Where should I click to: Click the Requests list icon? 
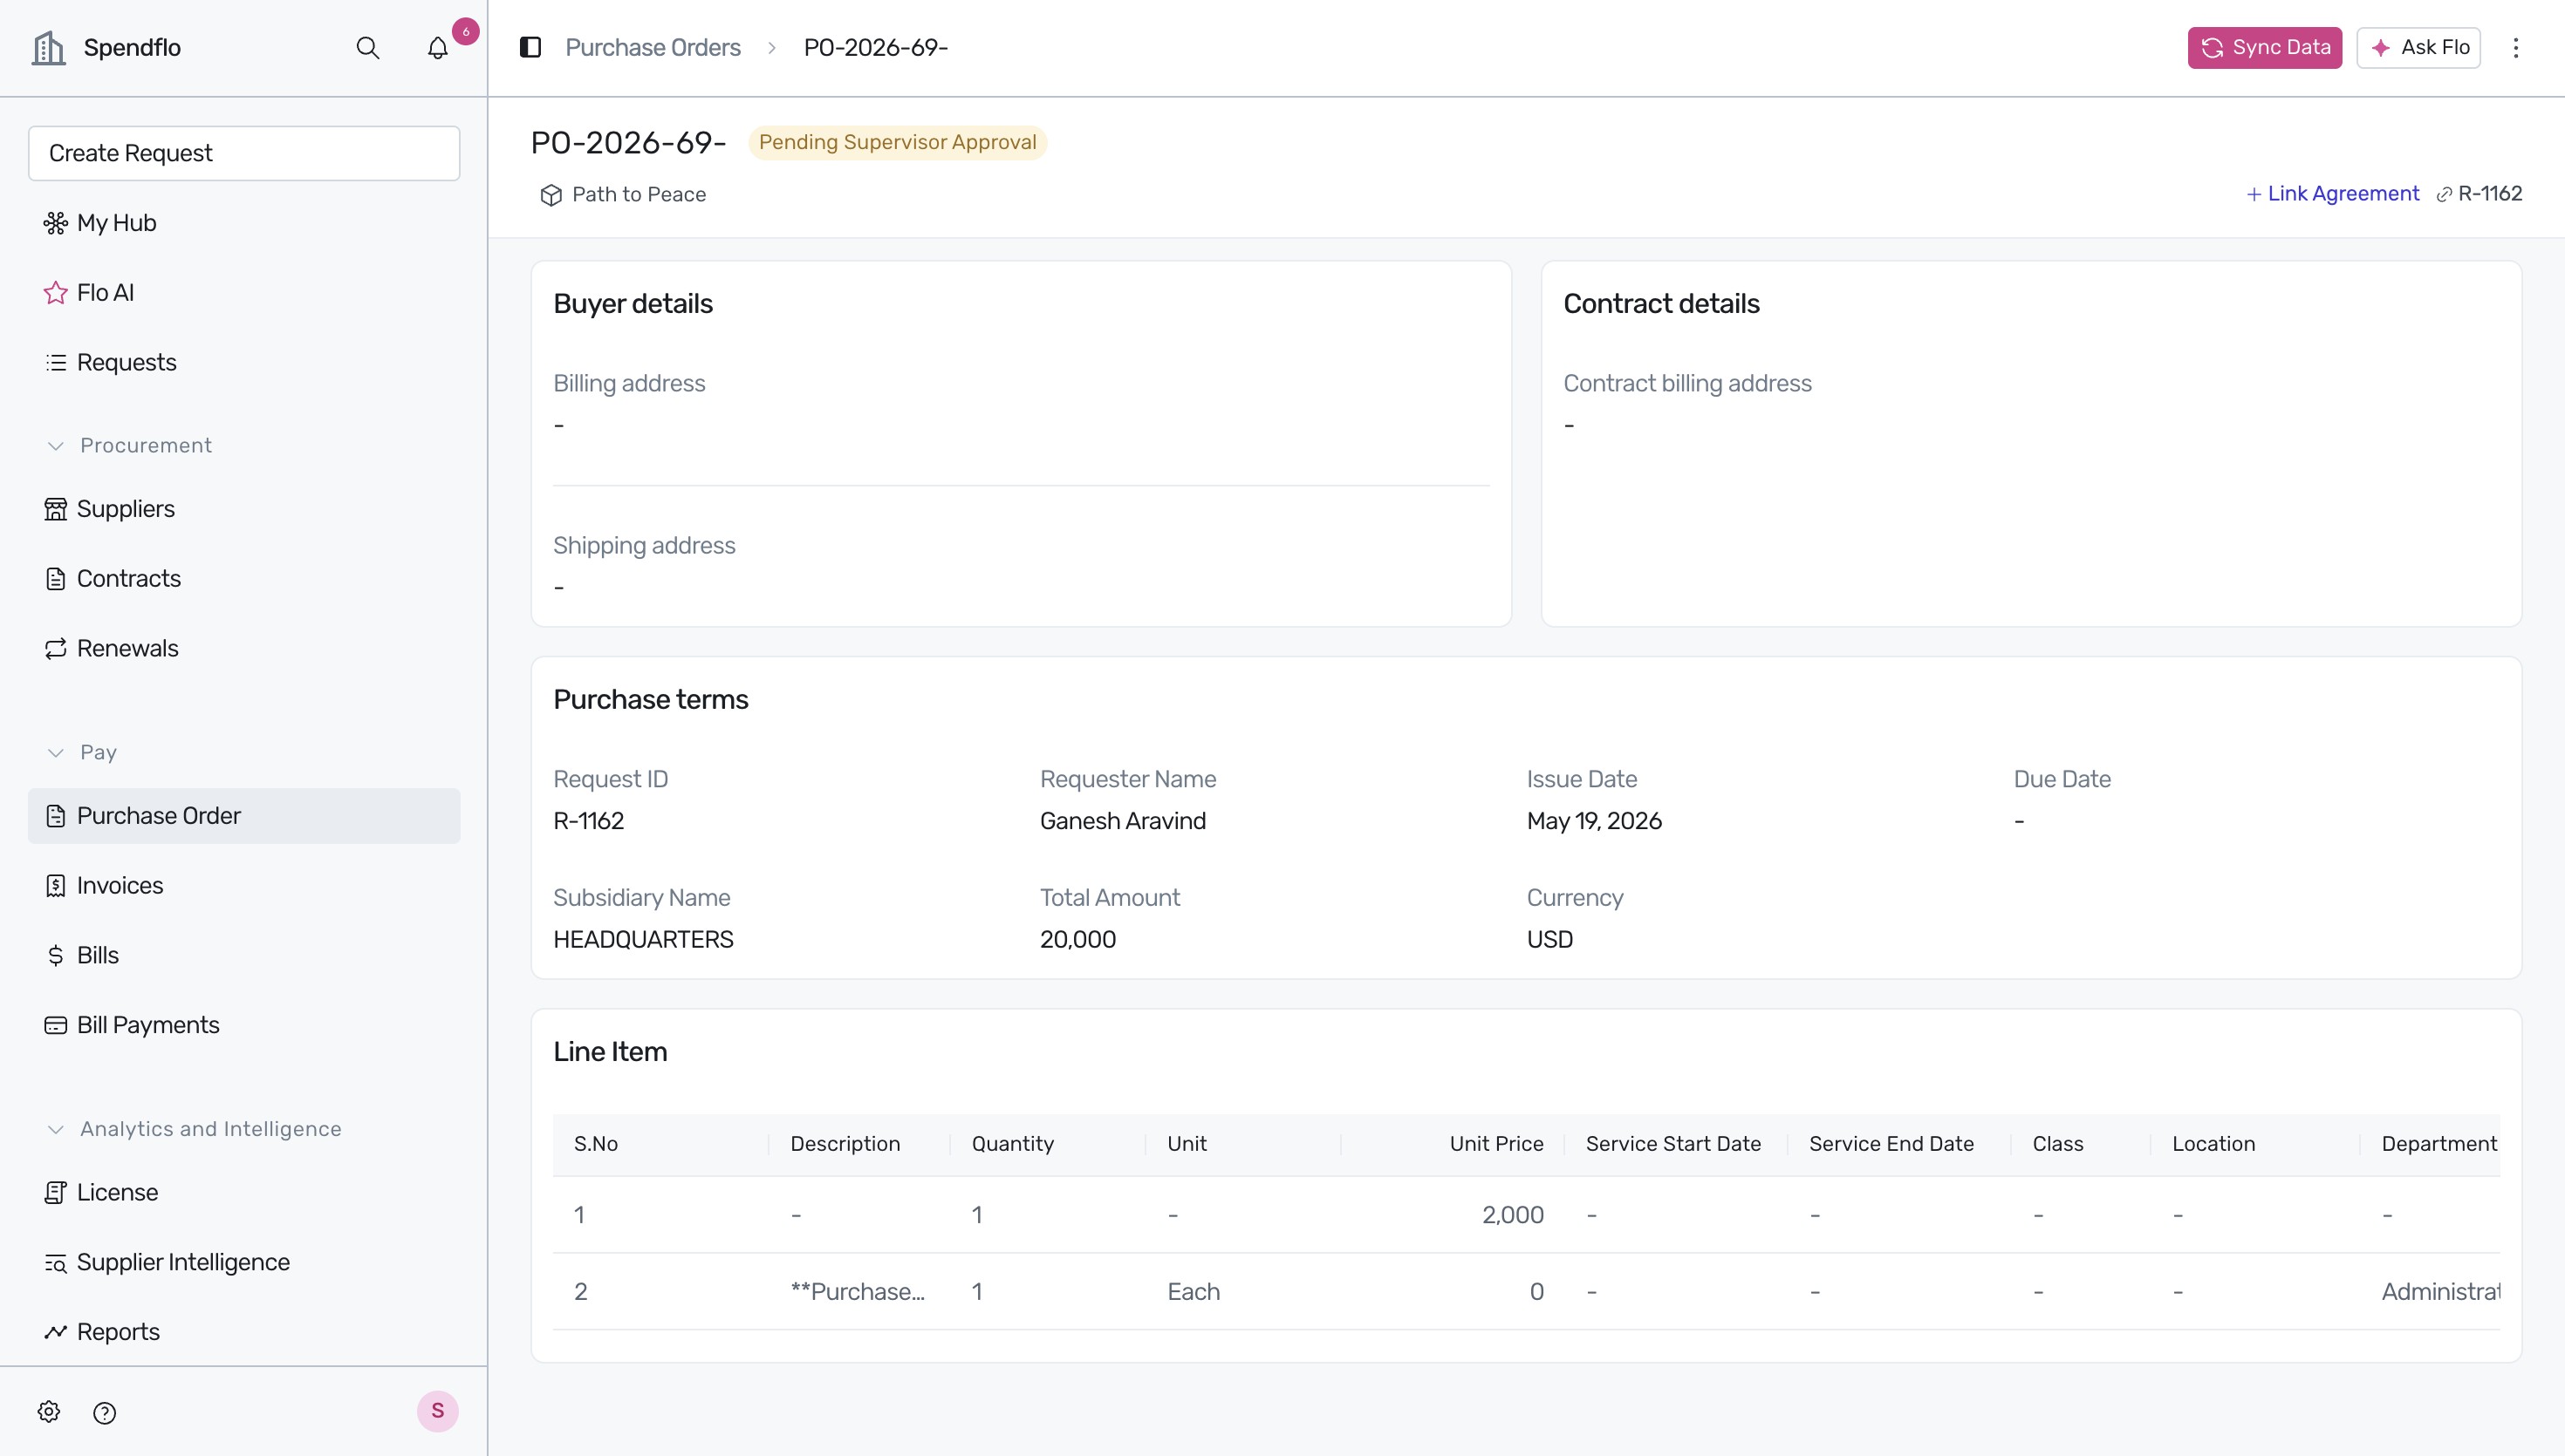tap(55, 363)
